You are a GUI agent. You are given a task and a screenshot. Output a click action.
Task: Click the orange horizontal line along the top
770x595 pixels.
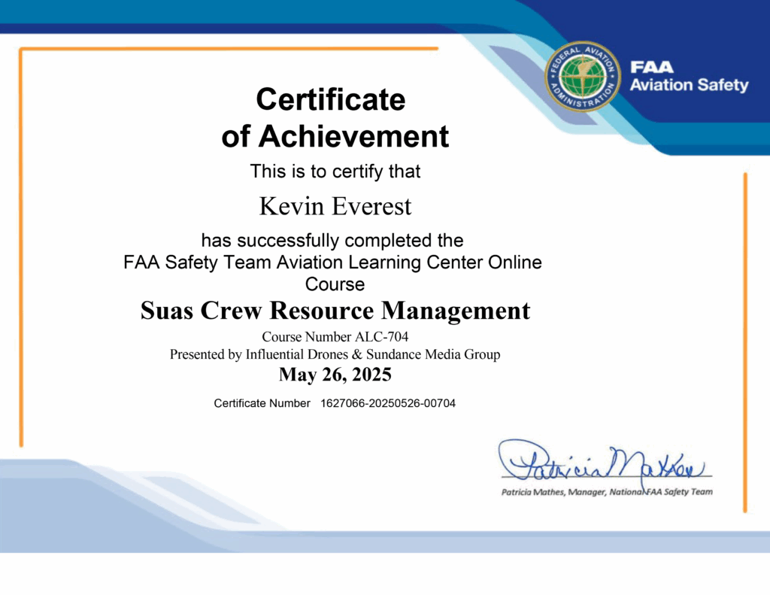(x=226, y=49)
